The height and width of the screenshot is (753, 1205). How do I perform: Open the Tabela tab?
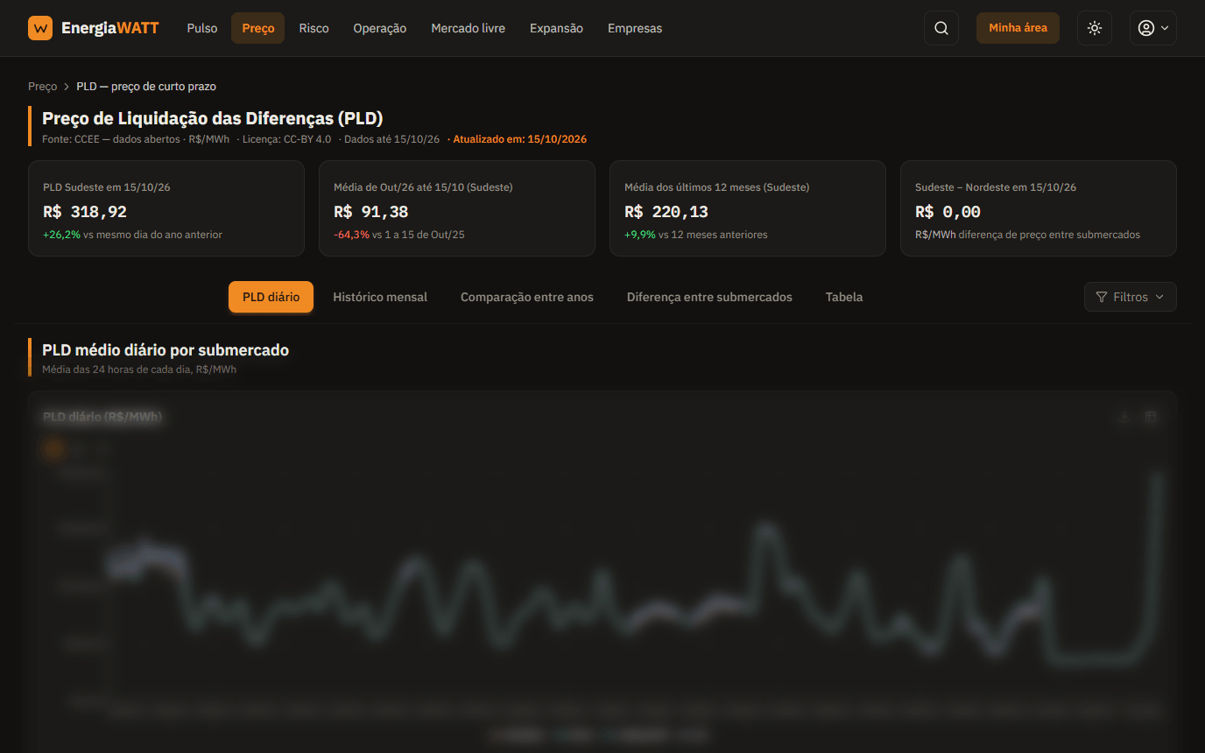tap(844, 297)
